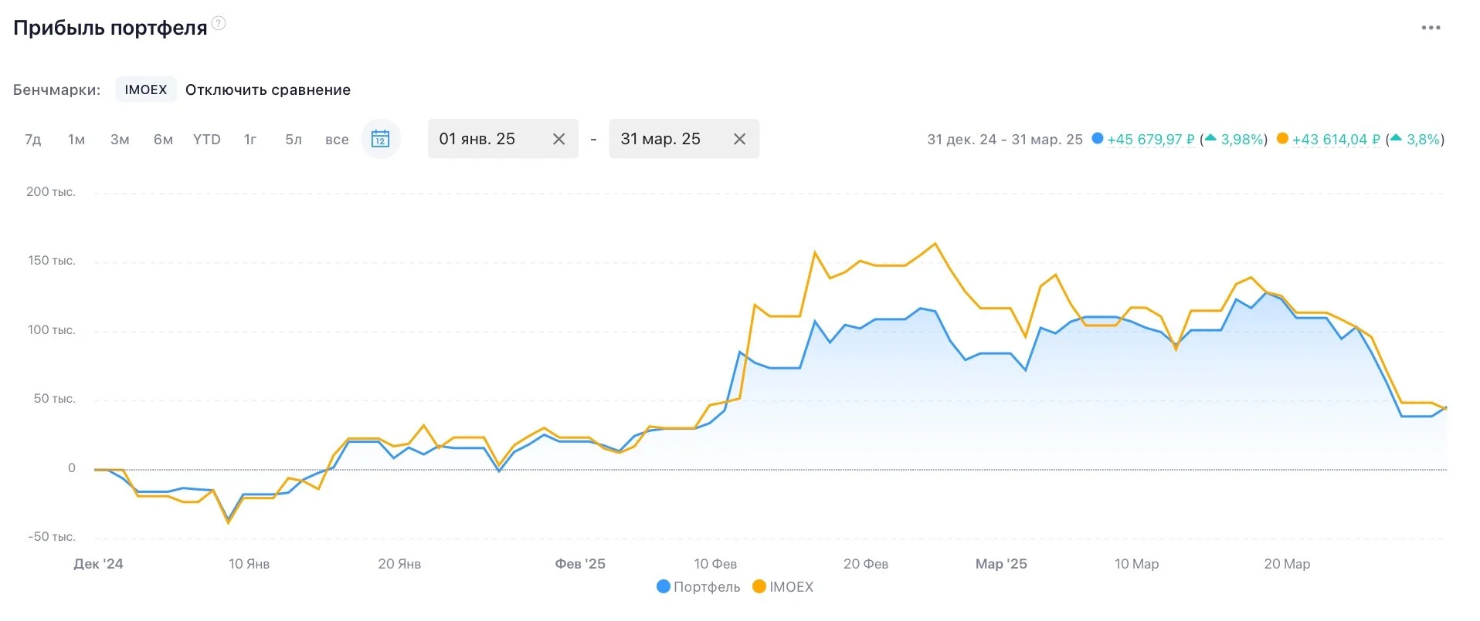Image resolution: width=1480 pixels, height=621 pixels.
Task: Switch to the 3м period
Action: click(x=120, y=140)
